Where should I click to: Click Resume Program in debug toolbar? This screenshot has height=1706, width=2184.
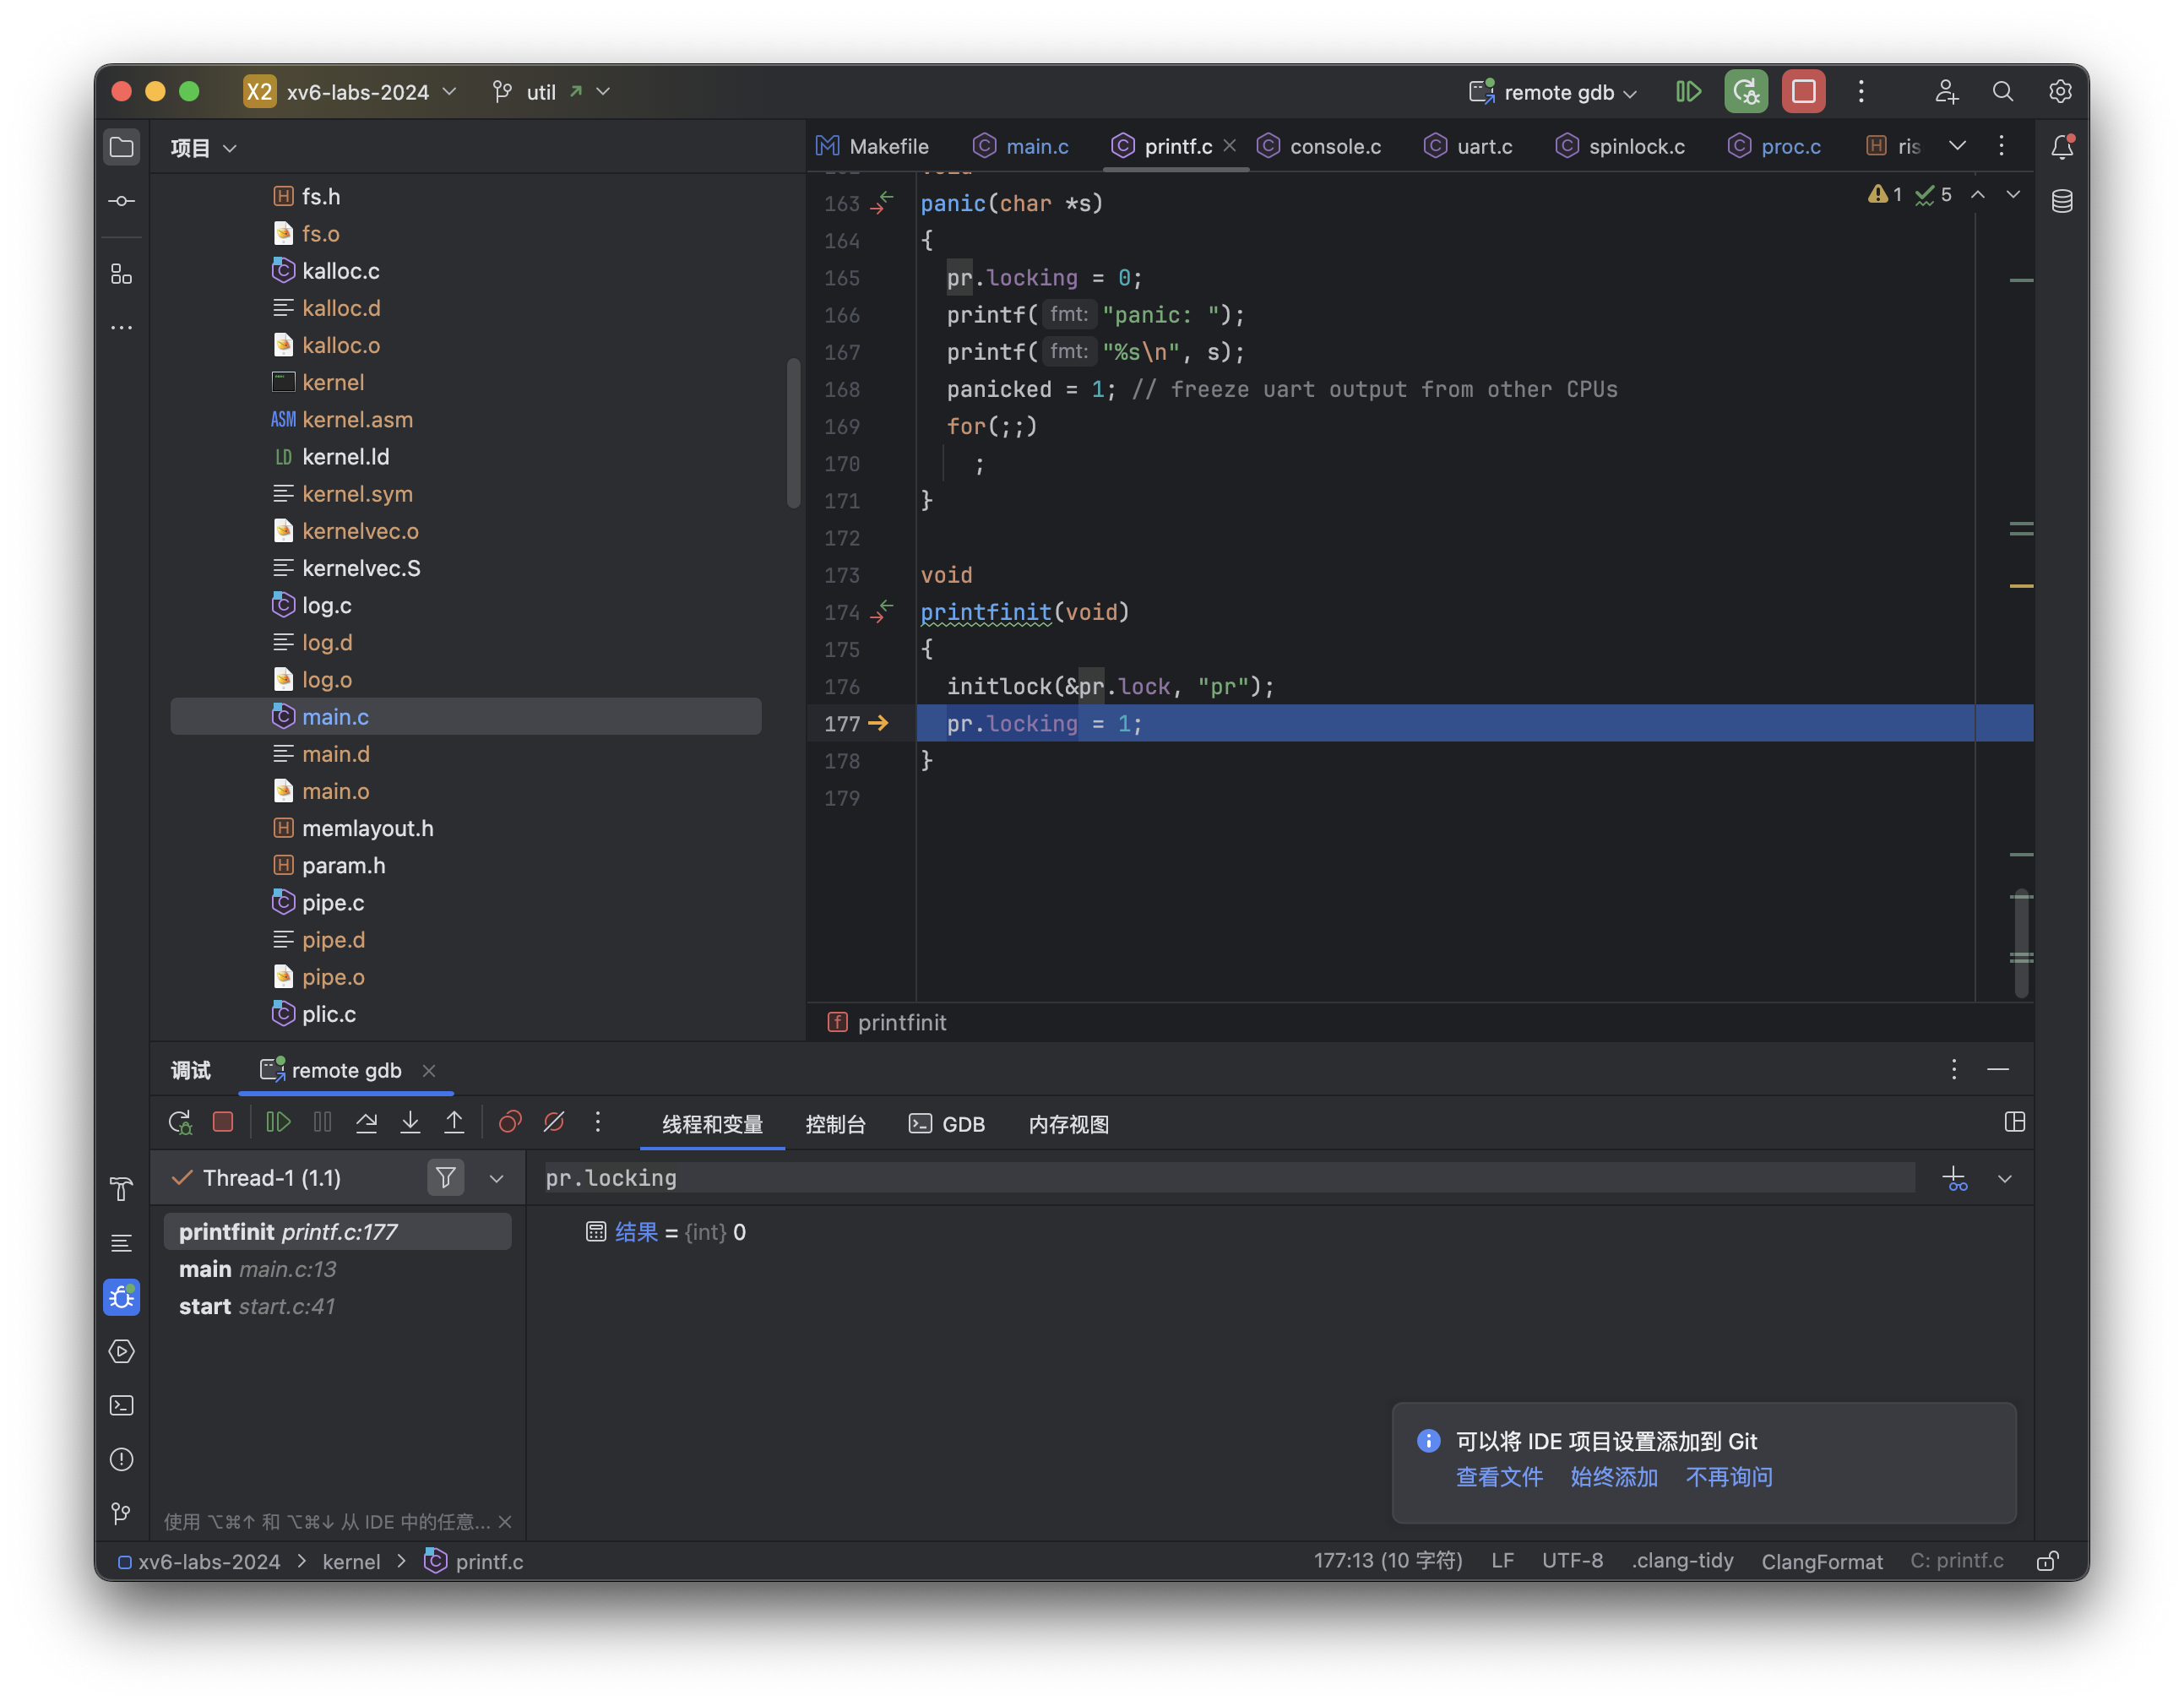point(278,1123)
